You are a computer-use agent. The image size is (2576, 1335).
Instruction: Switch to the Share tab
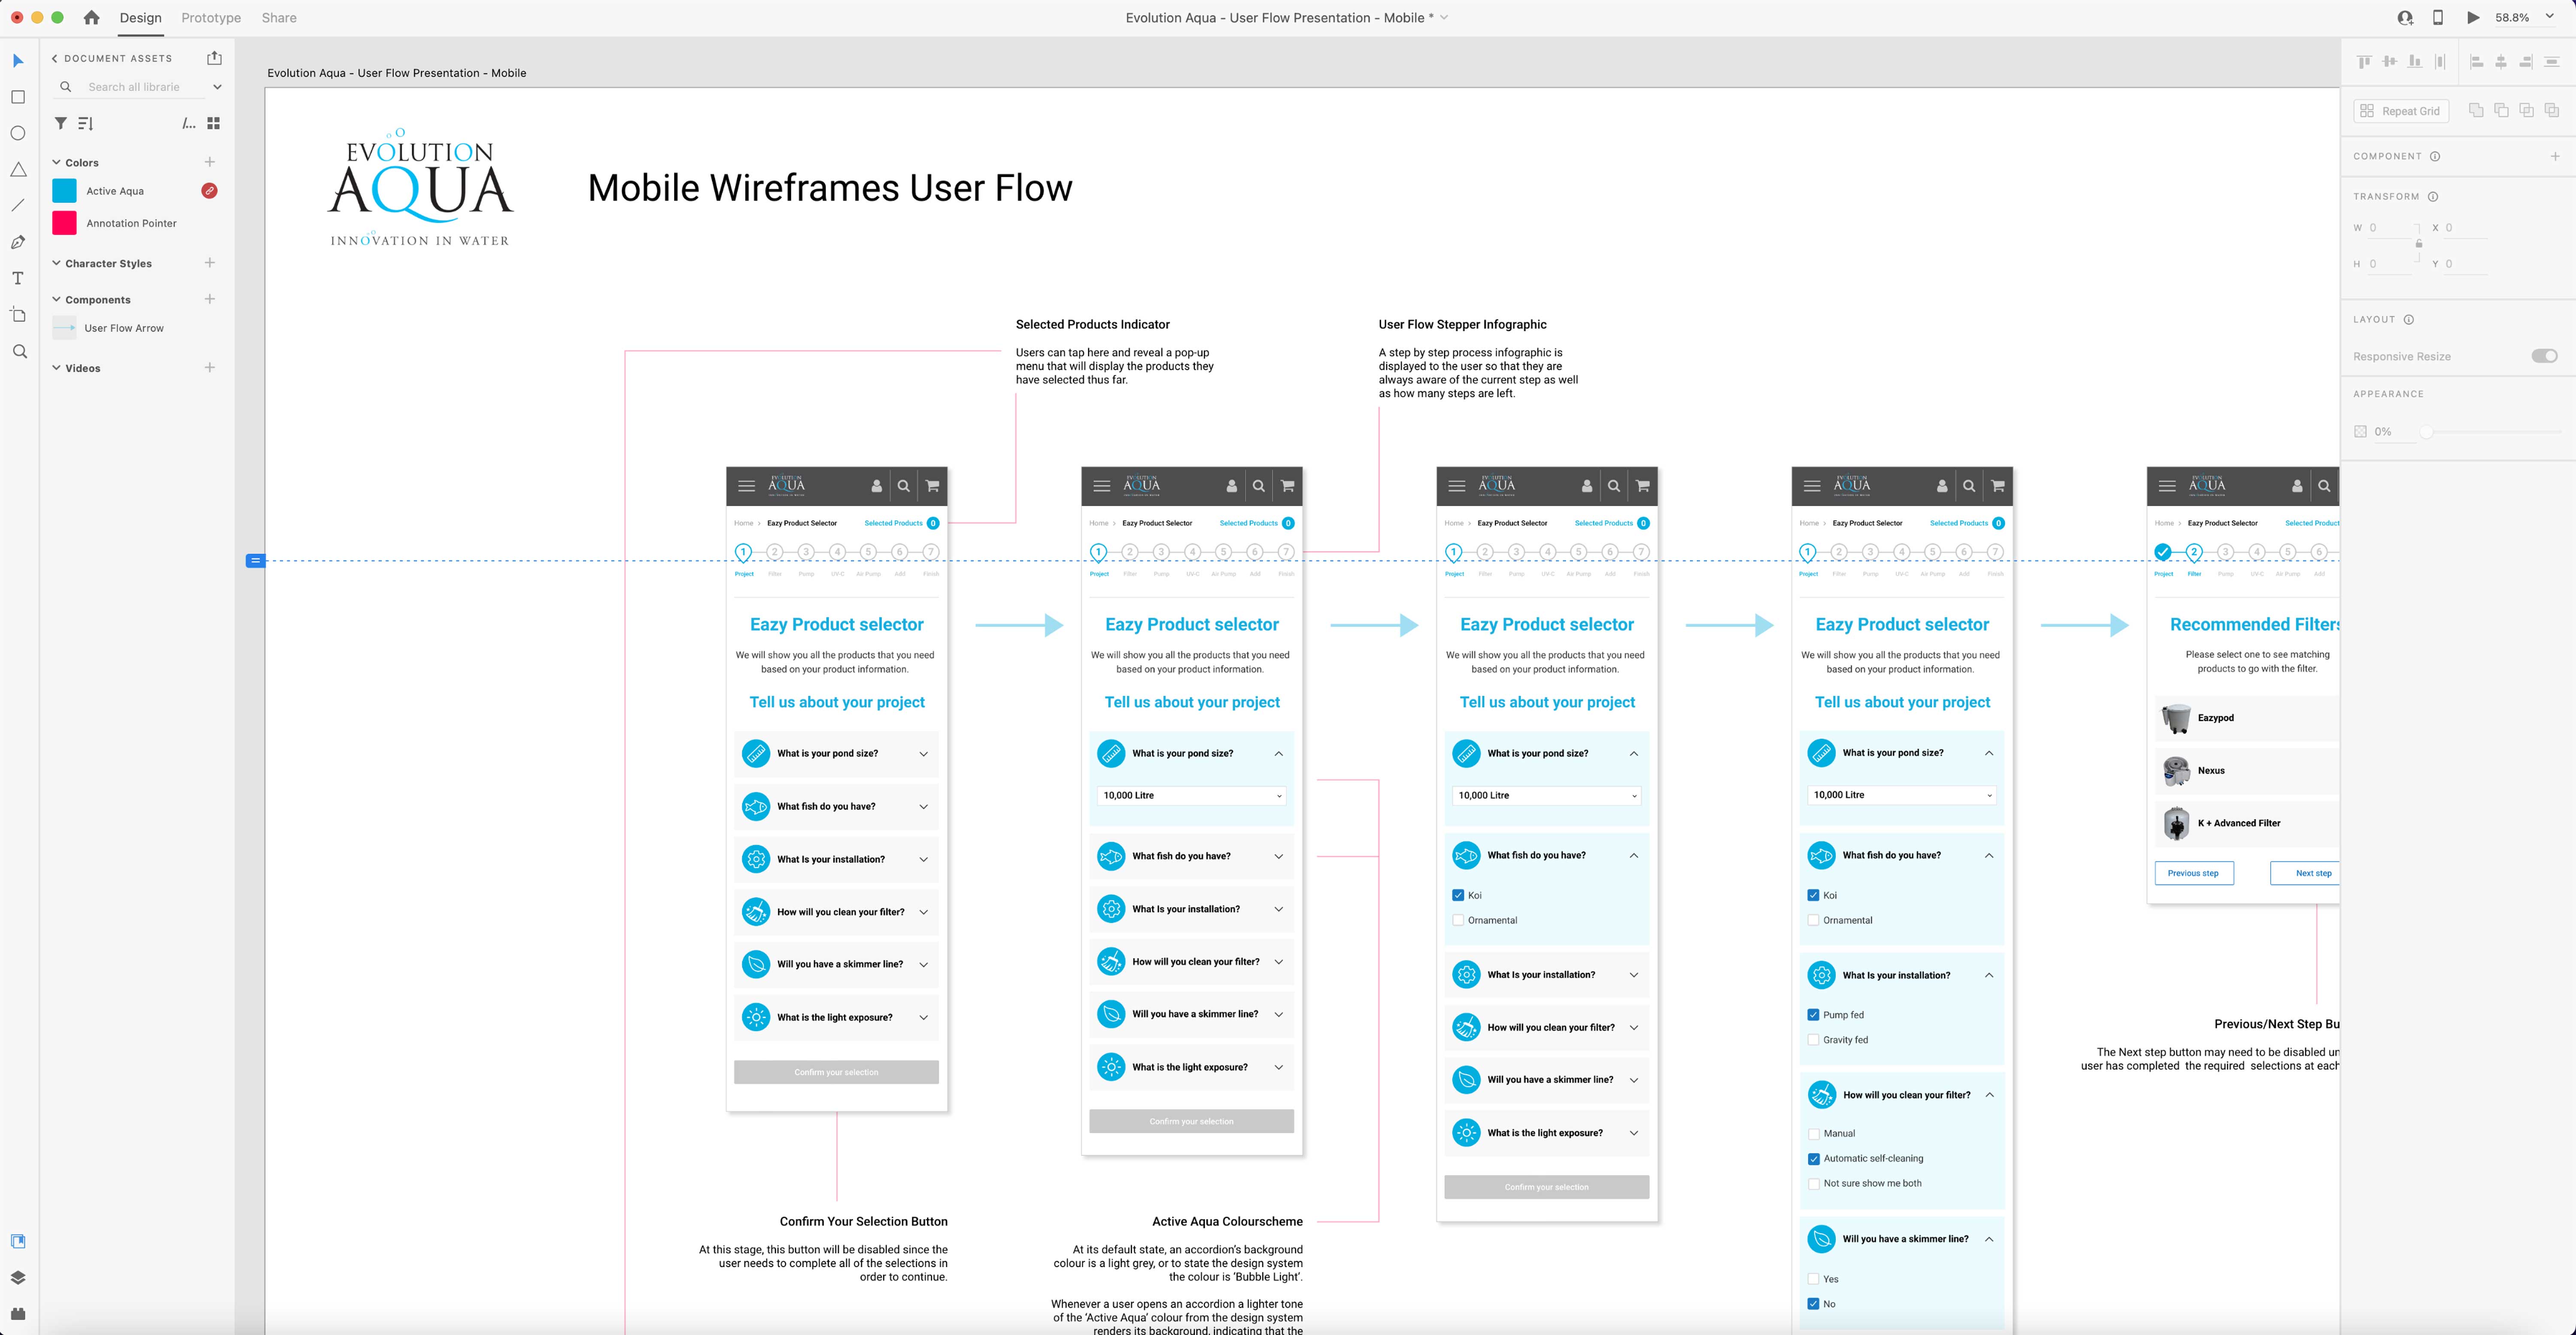(279, 17)
